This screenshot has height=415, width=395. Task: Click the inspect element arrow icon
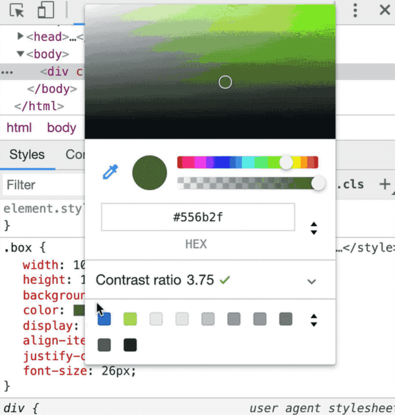(x=17, y=10)
